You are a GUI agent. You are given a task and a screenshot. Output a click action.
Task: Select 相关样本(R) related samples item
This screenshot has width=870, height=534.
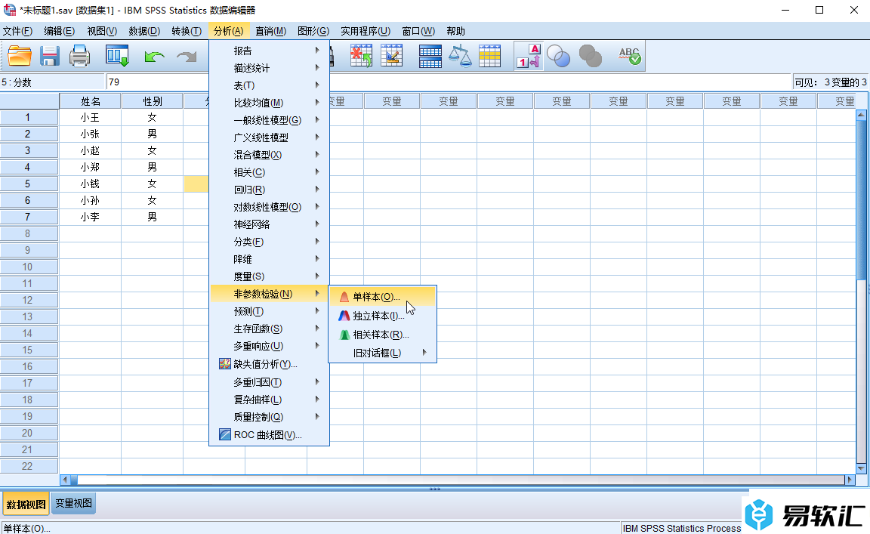tap(382, 335)
